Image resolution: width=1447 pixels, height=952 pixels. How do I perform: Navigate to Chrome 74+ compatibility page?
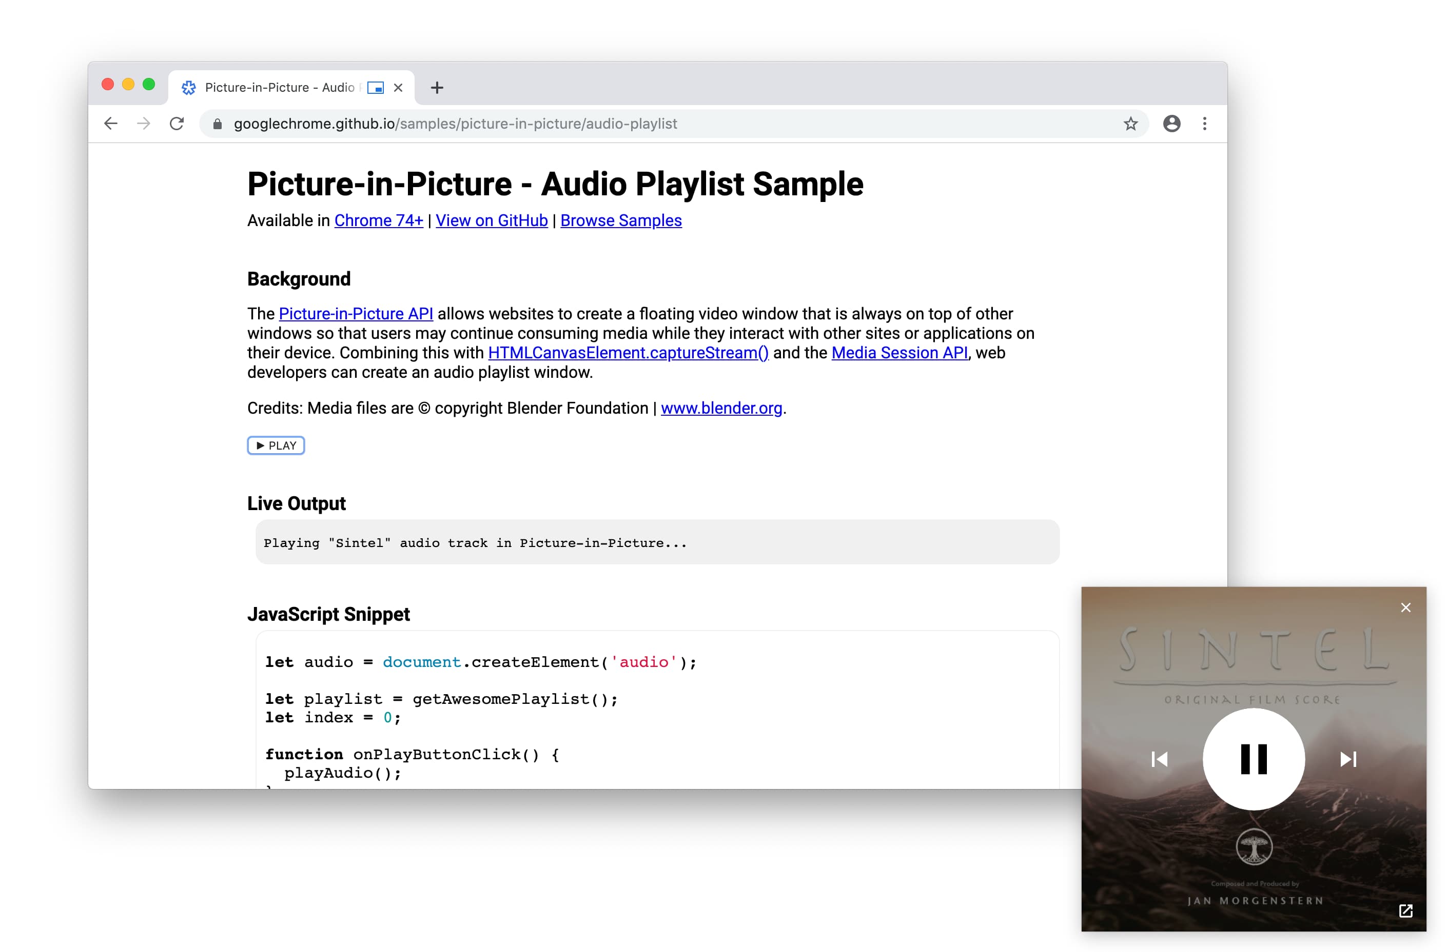point(376,220)
